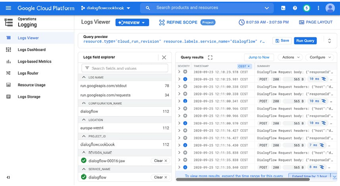340x186 pixels.
Task: Open the hamburger navigation menu
Action: coord(8,8)
